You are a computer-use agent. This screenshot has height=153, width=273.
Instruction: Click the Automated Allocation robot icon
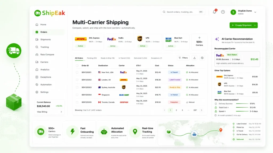(104, 132)
